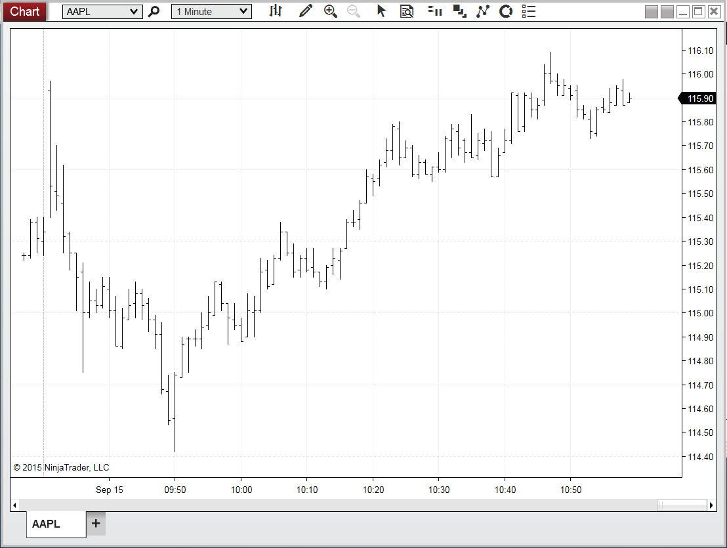
Task: Click the 10:50 time axis label
Action: click(x=571, y=490)
